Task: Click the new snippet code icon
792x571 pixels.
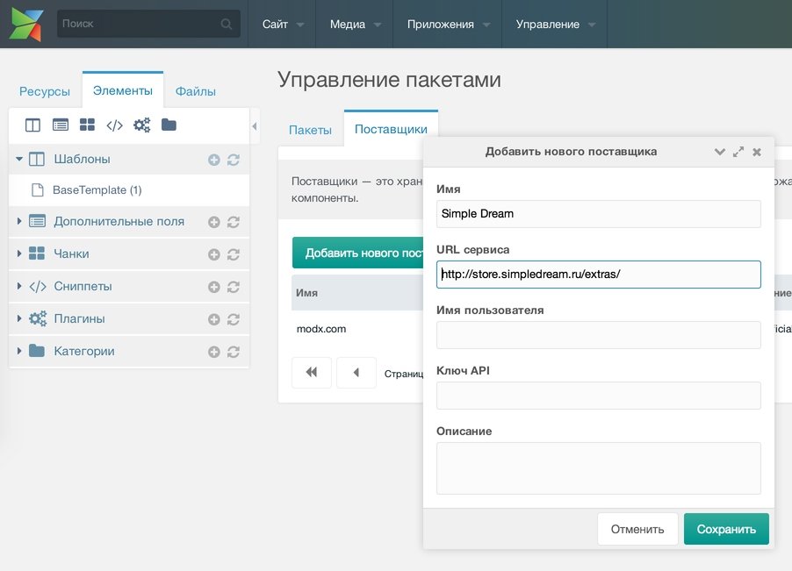Action: (x=114, y=125)
